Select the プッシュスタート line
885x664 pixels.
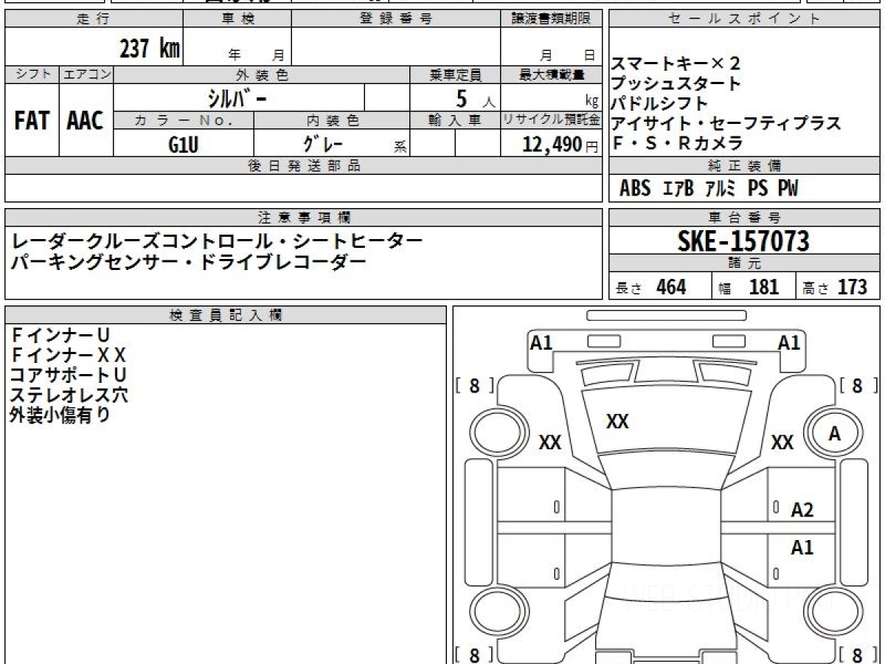click(x=676, y=83)
